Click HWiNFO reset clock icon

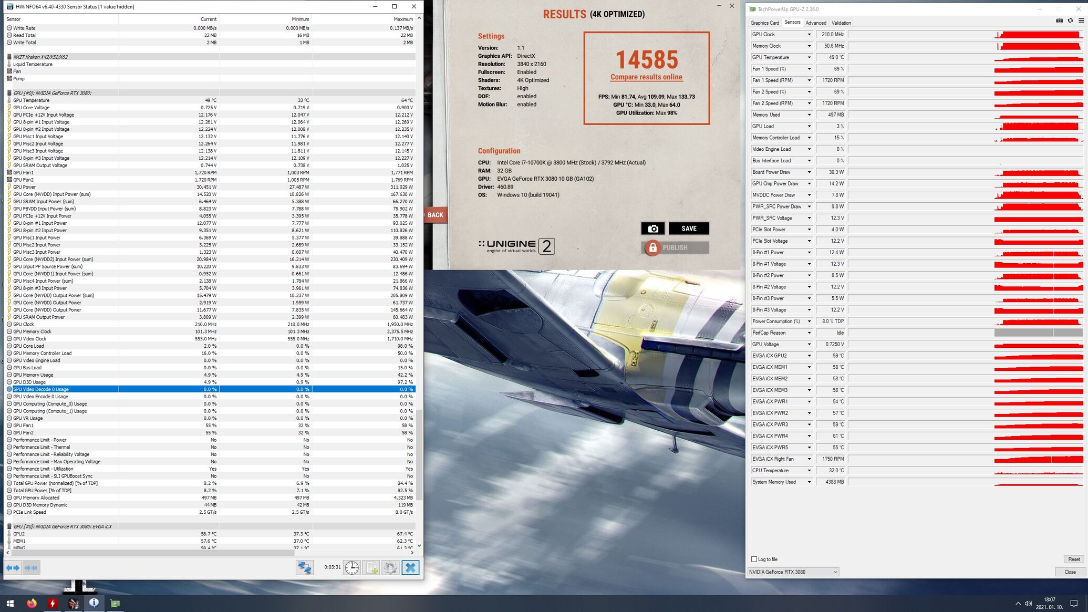pyautogui.click(x=351, y=567)
